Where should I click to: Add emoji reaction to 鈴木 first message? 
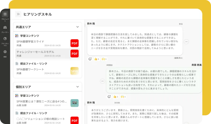coord(90,59)
